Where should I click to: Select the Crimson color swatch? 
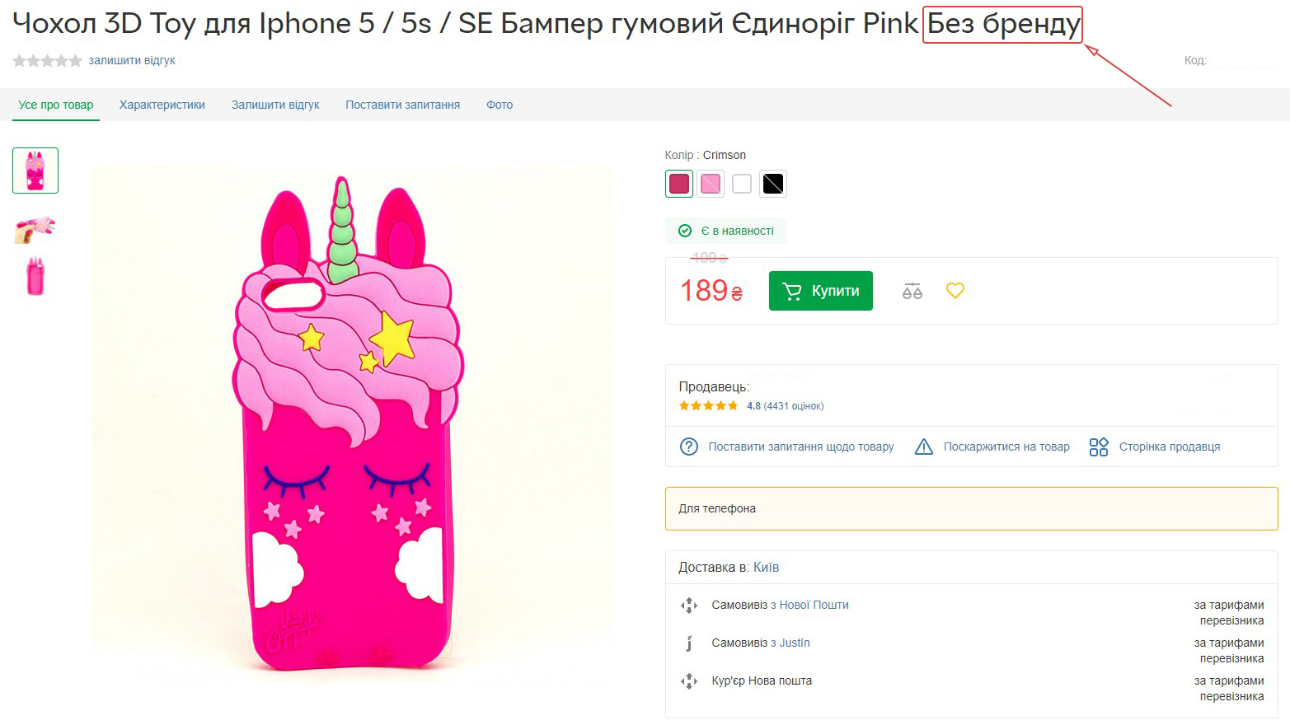(x=679, y=183)
